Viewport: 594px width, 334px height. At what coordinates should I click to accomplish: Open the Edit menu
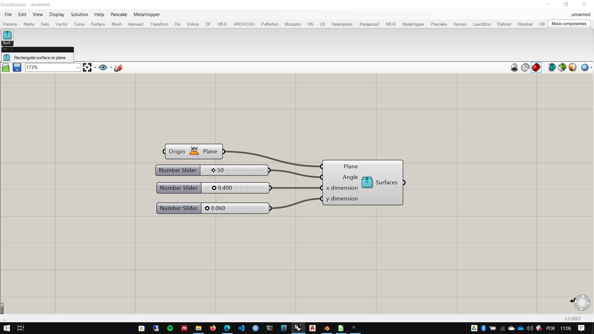[22, 15]
